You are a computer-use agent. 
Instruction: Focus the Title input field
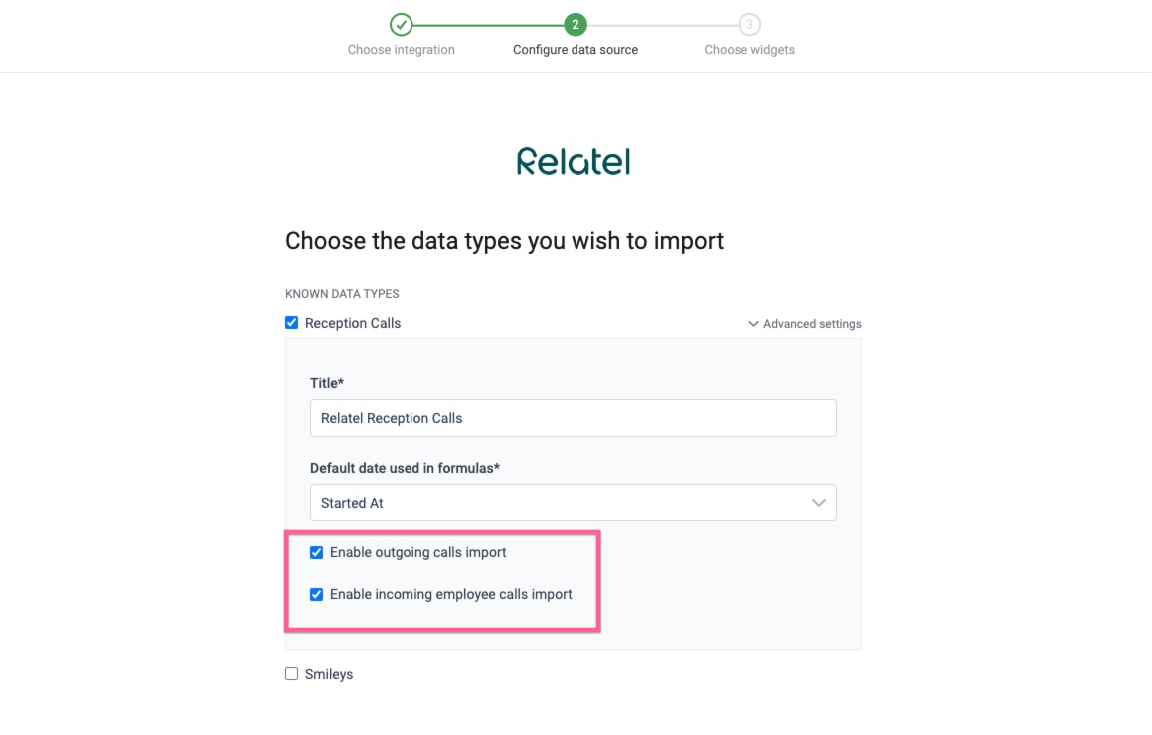click(573, 418)
